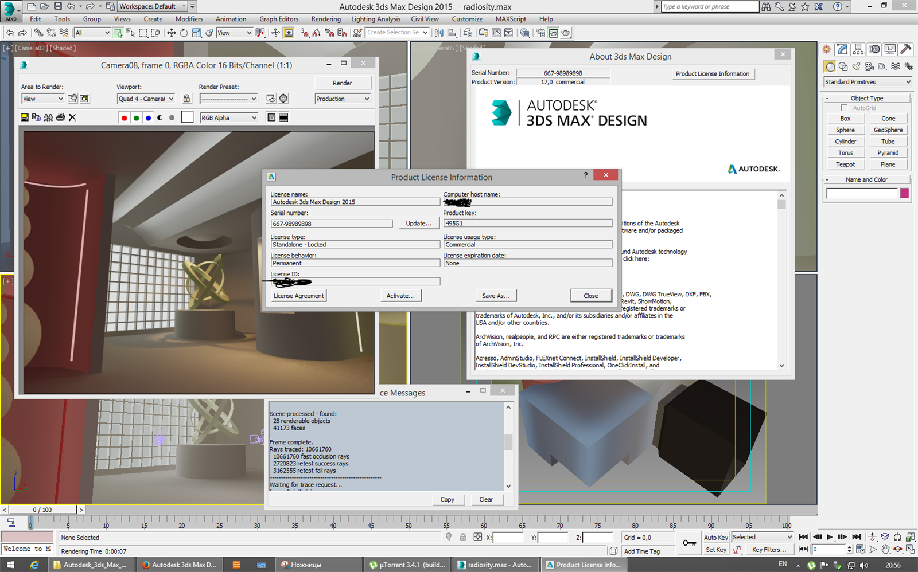The image size is (918, 572).
Task: Click the uTorrent taskbar button
Action: point(407,565)
